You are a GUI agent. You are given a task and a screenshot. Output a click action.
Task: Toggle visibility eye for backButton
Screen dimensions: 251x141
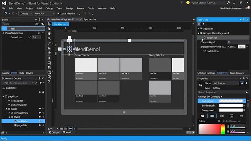tap(40, 121)
